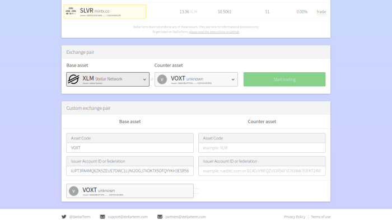Screen dimensions: 392x220
Task: Click envelope icon beside partners email
Action: tap(160, 217)
